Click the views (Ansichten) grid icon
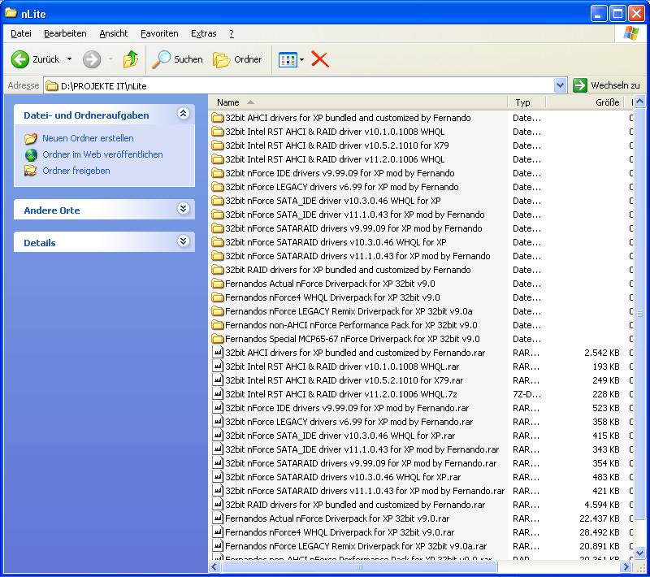Image resolution: width=650 pixels, height=577 pixels. tap(288, 59)
